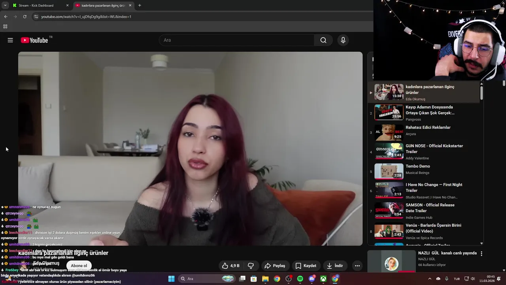
Task: Open Spotify from the taskbar
Action: [x=300, y=279]
